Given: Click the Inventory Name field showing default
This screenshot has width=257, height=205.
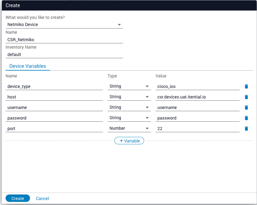Looking at the screenshot, I should 64,55.
